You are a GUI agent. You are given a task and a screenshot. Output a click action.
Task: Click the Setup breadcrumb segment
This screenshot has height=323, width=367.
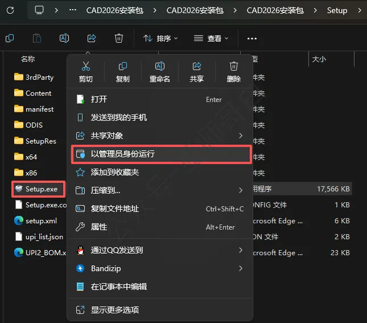(x=337, y=10)
